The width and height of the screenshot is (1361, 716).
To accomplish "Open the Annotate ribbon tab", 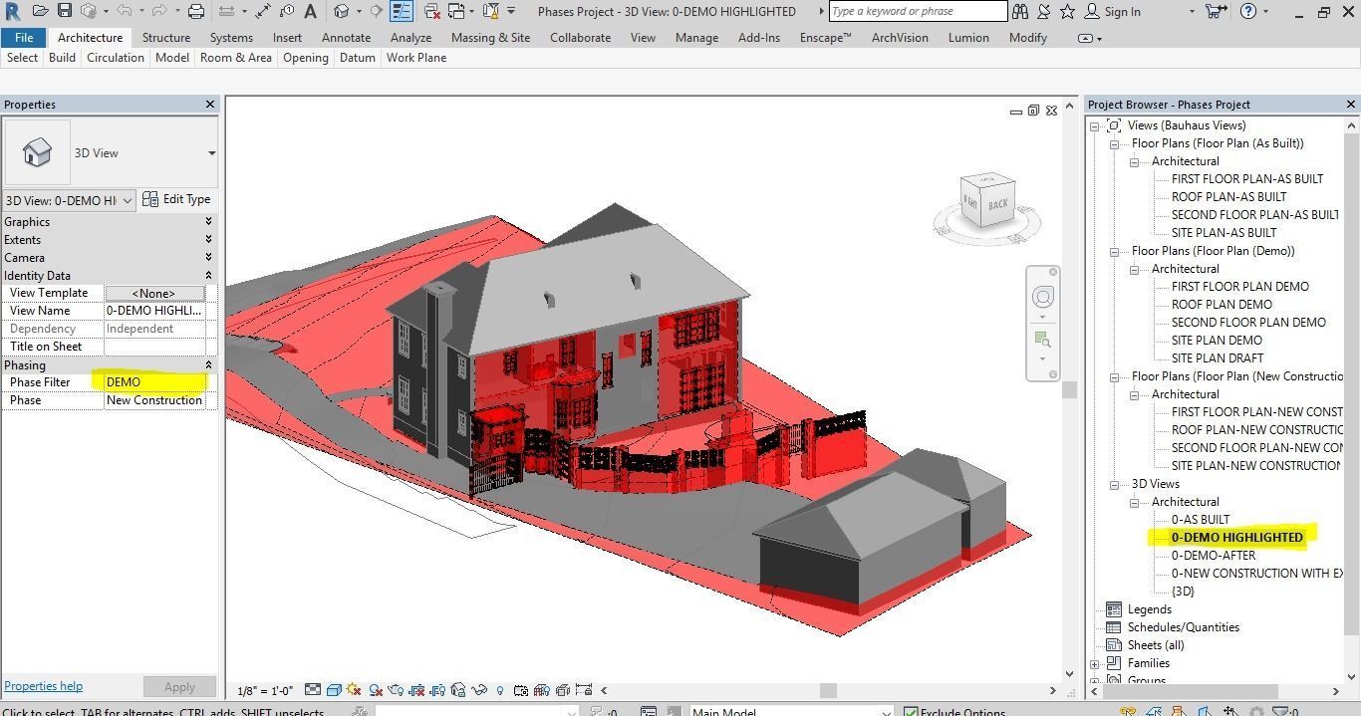I will click(346, 37).
